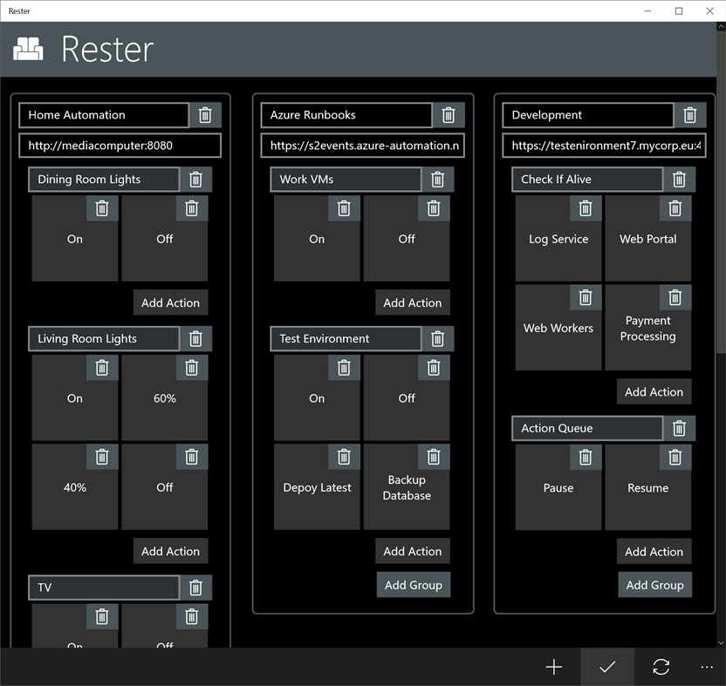Trigger the Depoy Latest action tile
This screenshot has height=686, width=726.
[x=317, y=487]
